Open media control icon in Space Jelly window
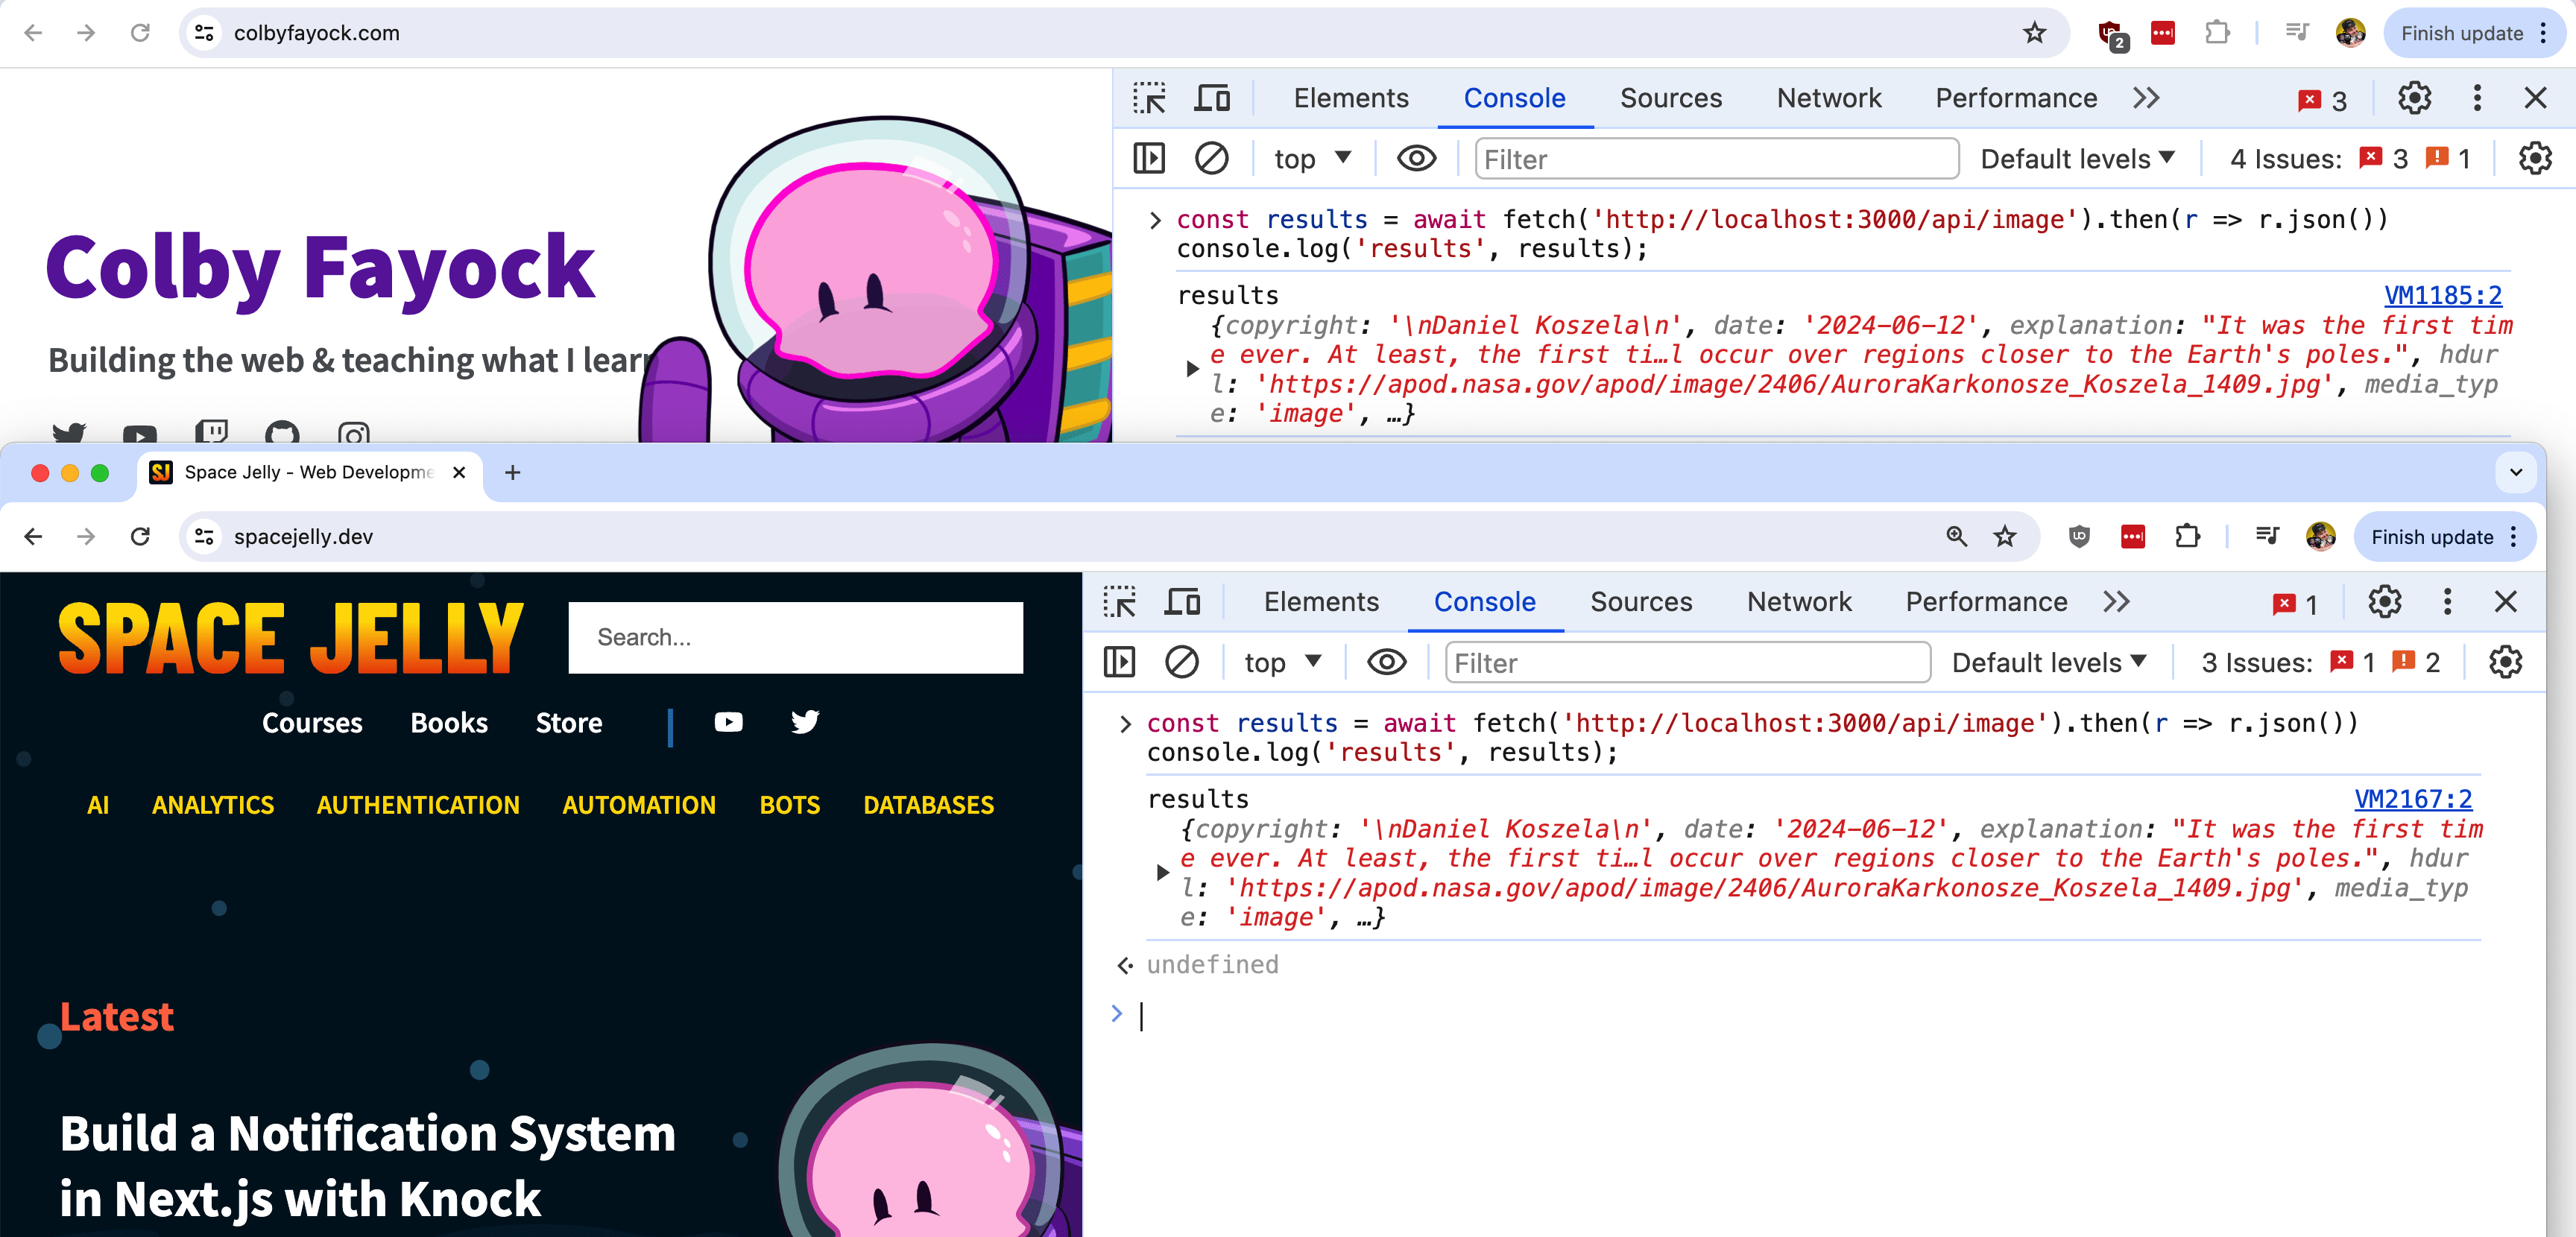Viewport: 2576px width, 1237px height. [x=2267, y=536]
